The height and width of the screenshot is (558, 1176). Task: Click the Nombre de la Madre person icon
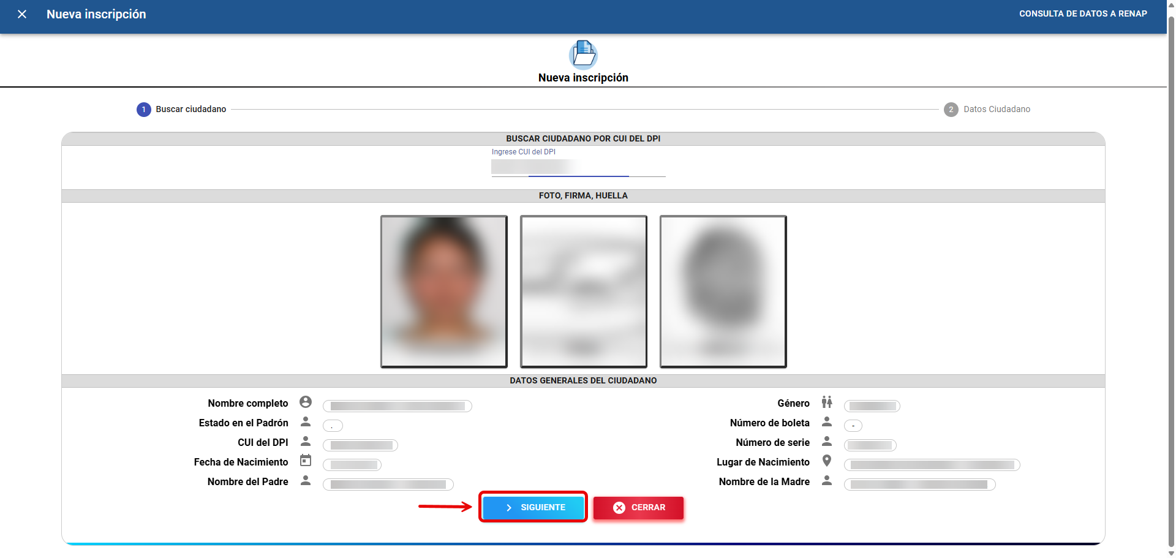tap(827, 480)
